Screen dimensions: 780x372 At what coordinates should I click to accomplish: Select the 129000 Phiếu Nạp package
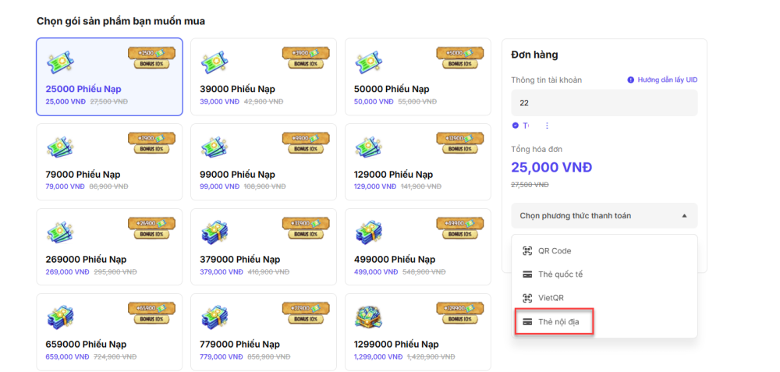point(418,162)
